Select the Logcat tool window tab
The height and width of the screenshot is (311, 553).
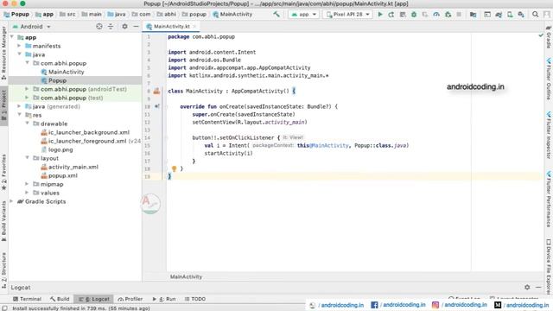(94, 299)
